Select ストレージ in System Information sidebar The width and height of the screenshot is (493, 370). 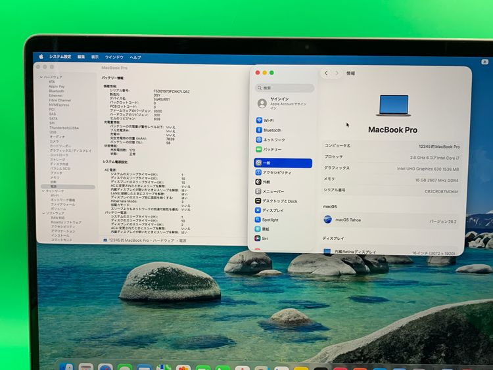[x=58, y=160]
